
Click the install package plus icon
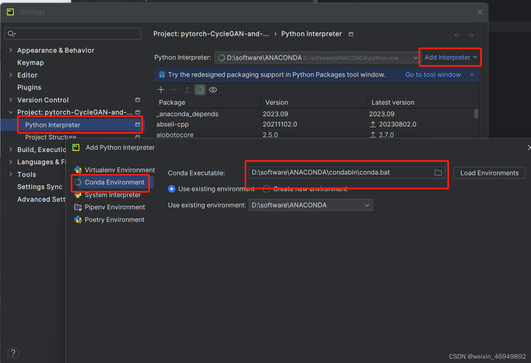(x=161, y=90)
